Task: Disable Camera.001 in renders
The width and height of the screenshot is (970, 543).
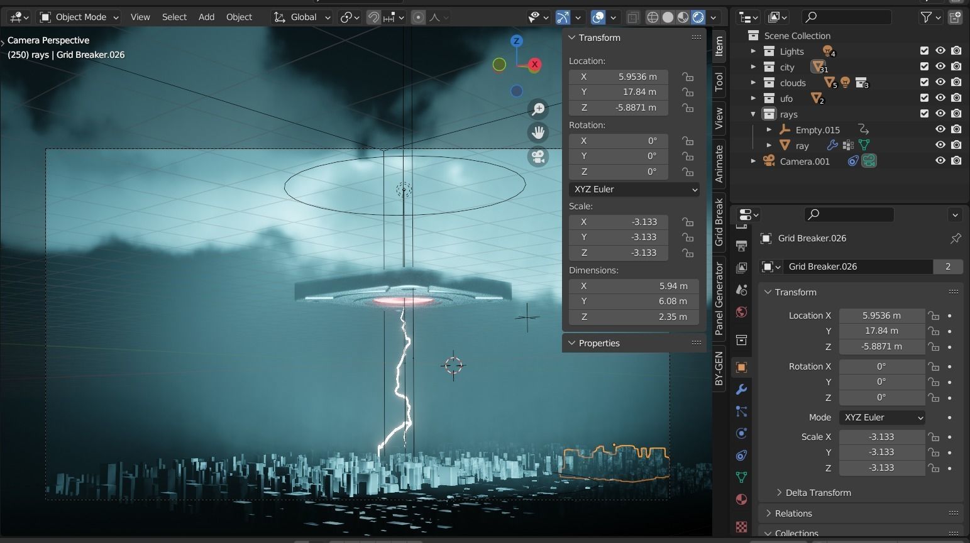Action: pyautogui.click(x=956, y=161)
